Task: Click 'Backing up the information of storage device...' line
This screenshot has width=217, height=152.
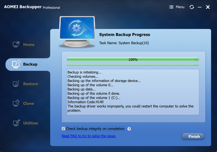Action: [104, 81]
